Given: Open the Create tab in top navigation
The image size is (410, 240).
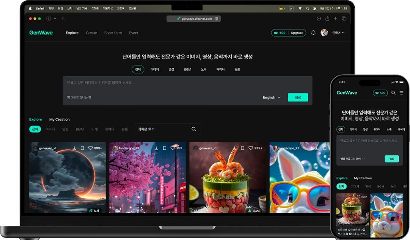Looking at the screenshot, I should click(x=91, y=33).
